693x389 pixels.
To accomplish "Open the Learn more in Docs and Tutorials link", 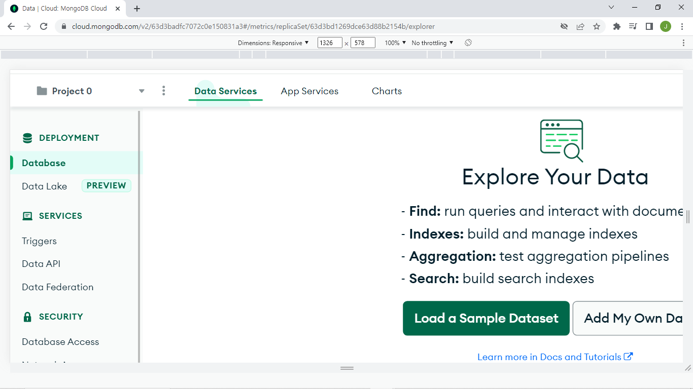I will point(555,357).
